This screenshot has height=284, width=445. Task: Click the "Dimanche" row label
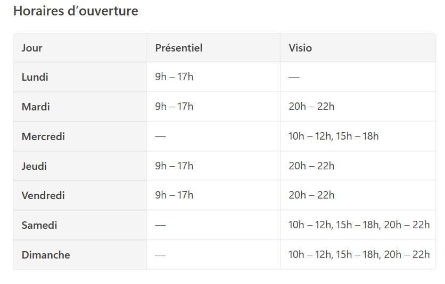click(x=46, y=255)
